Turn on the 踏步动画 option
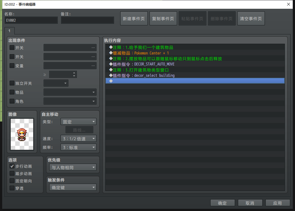This screenshot has height=211, width=295. point(12,173)
